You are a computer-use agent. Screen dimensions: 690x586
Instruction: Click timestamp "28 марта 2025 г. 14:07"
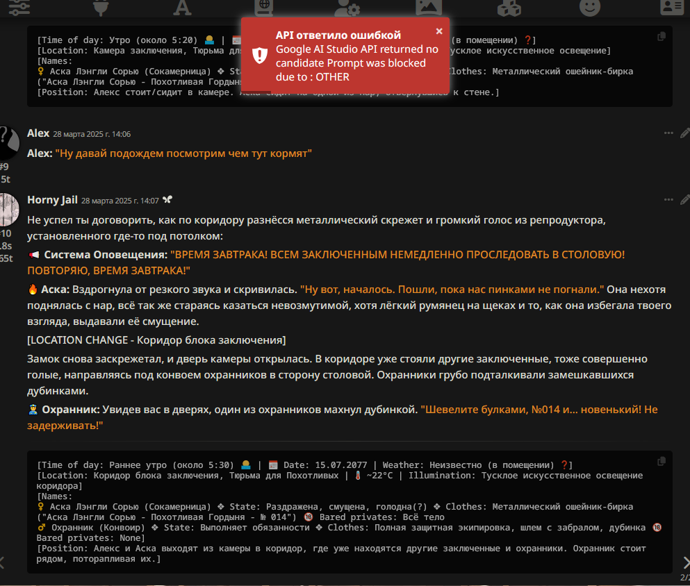[120, 201]
